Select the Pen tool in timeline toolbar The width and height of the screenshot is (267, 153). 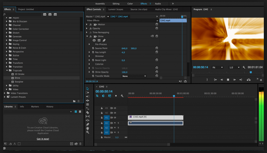88,124
